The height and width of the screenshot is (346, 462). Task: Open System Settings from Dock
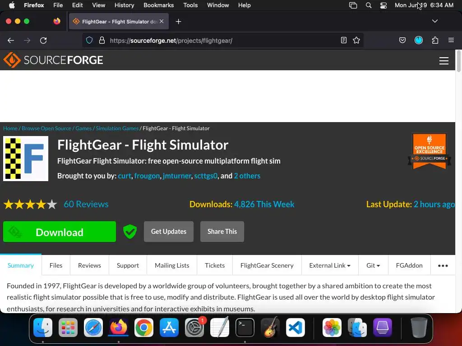coord(194,327)
